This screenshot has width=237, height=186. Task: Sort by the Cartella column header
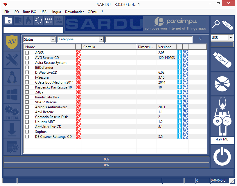tap(109, 47)
